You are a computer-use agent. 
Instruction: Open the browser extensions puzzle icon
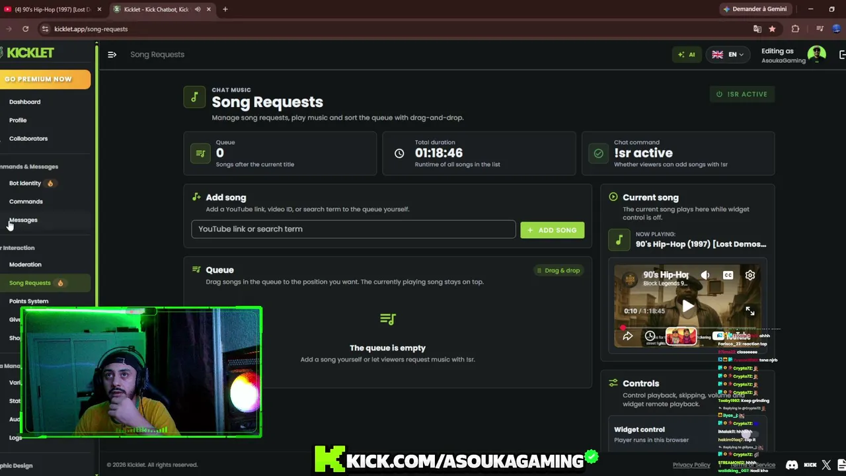click(x=795, y=29)
